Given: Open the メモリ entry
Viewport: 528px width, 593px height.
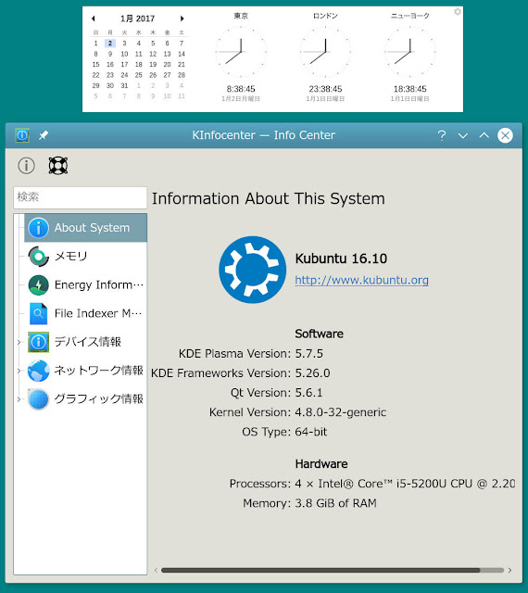Looking at the screenshot, I should tap(71, 257).
